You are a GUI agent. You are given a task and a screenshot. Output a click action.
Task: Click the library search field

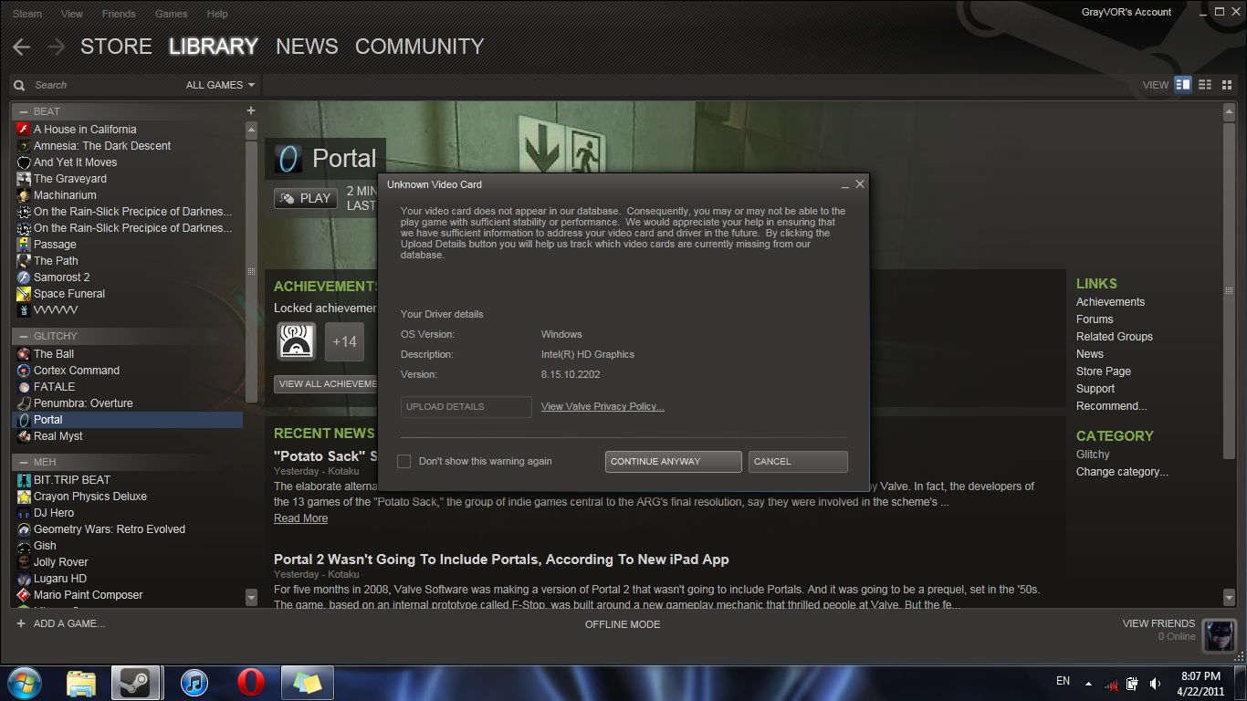point(100,85)
